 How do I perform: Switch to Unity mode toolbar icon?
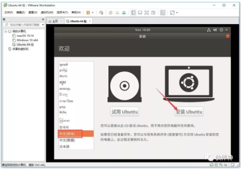153,13
